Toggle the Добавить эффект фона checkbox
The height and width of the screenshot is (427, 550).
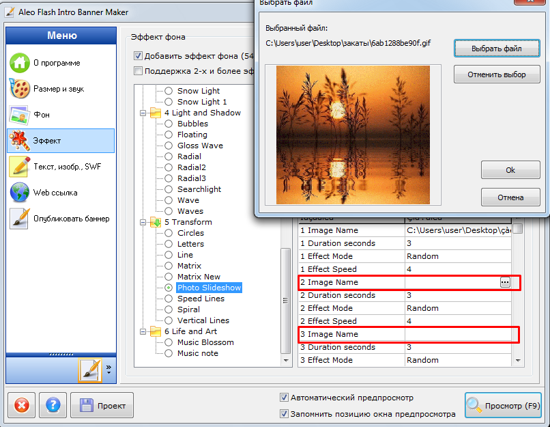(139, 56)
